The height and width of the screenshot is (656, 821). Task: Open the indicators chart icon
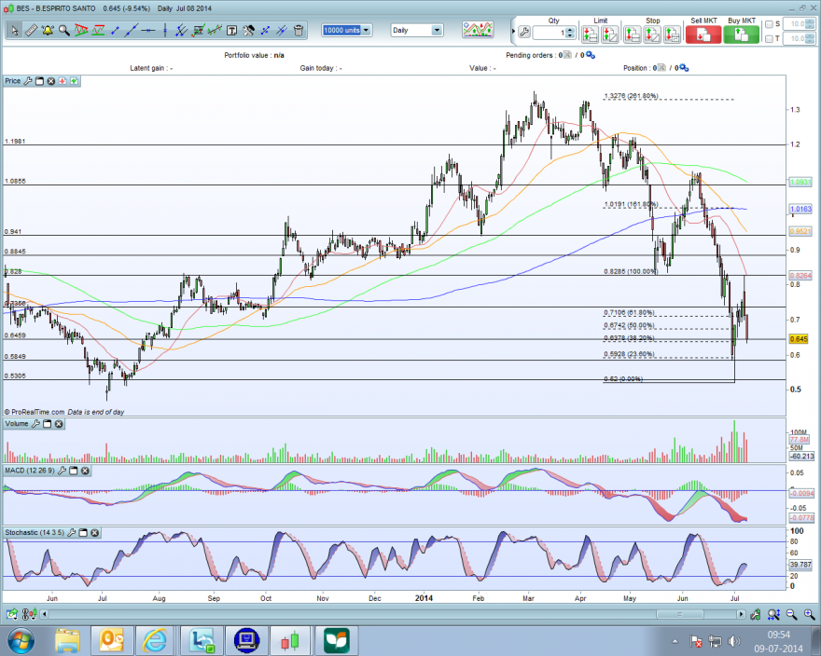(x=478, y=30)
